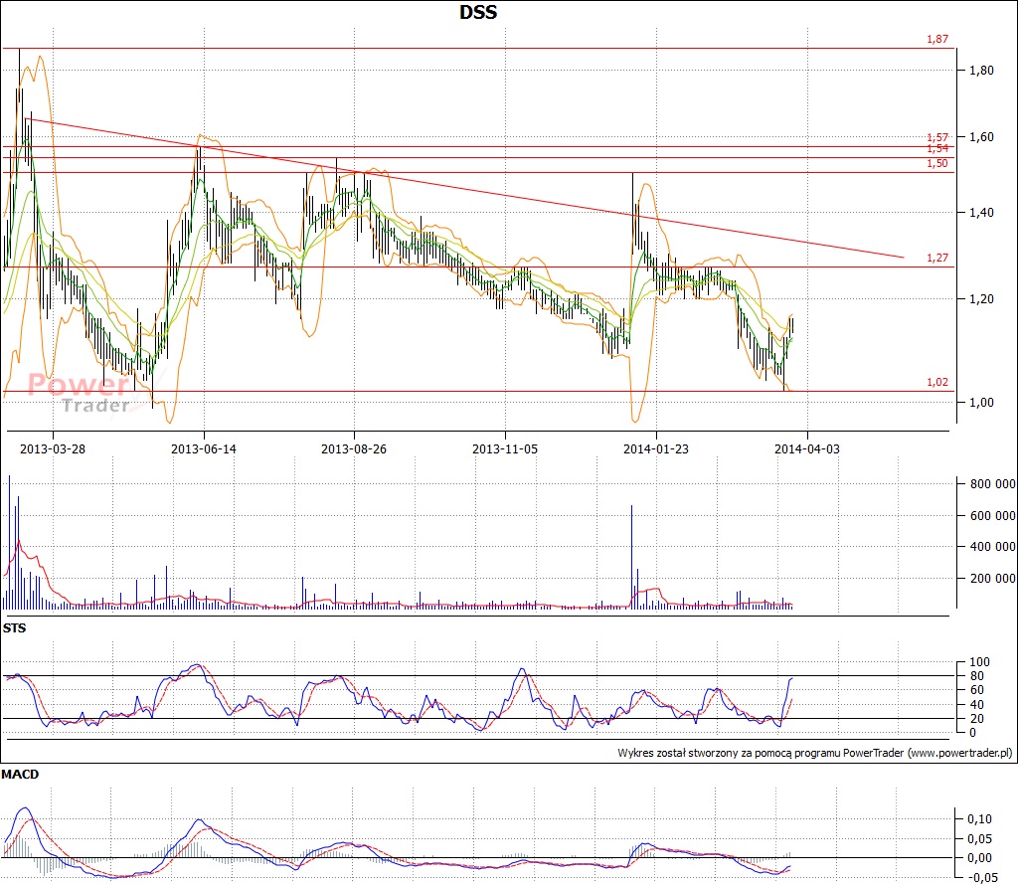The image size is (1018, 885).
Task: Click the 1,40 price axis value
Action: pos(981,213)
